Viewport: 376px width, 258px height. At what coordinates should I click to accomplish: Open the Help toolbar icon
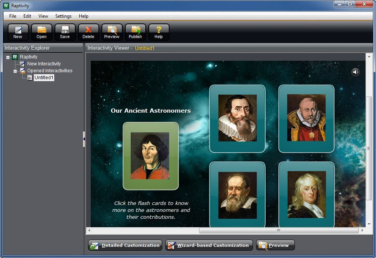coord(159,32)
